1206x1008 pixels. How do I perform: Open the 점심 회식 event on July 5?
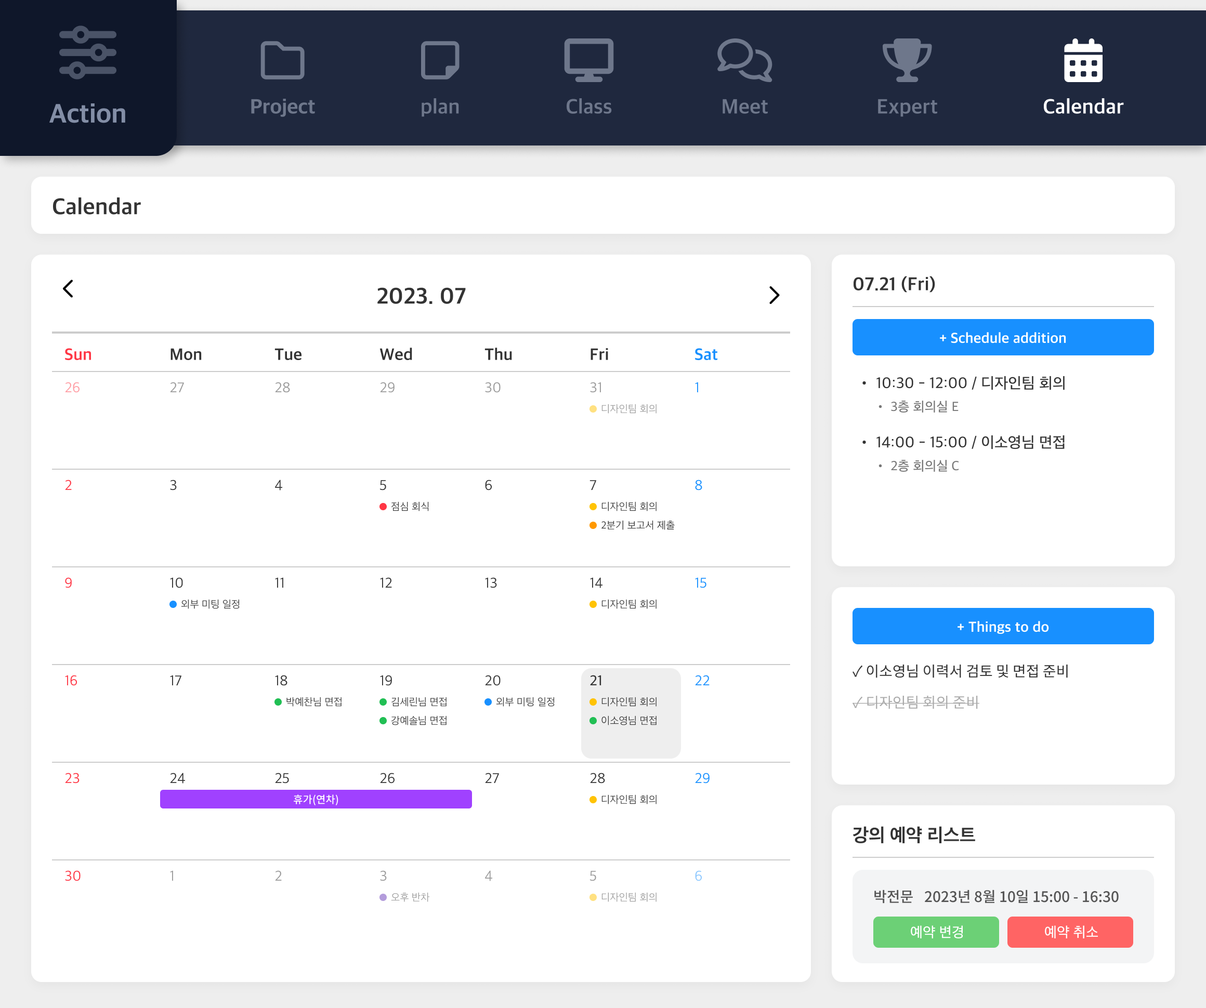405,506
